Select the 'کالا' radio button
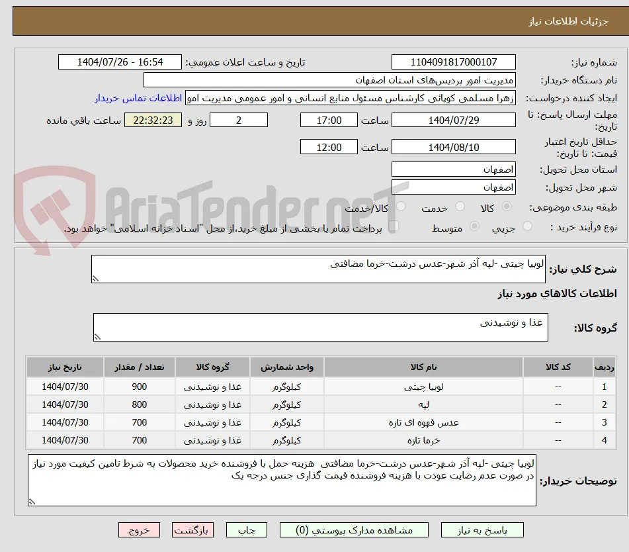 point(507,207)
